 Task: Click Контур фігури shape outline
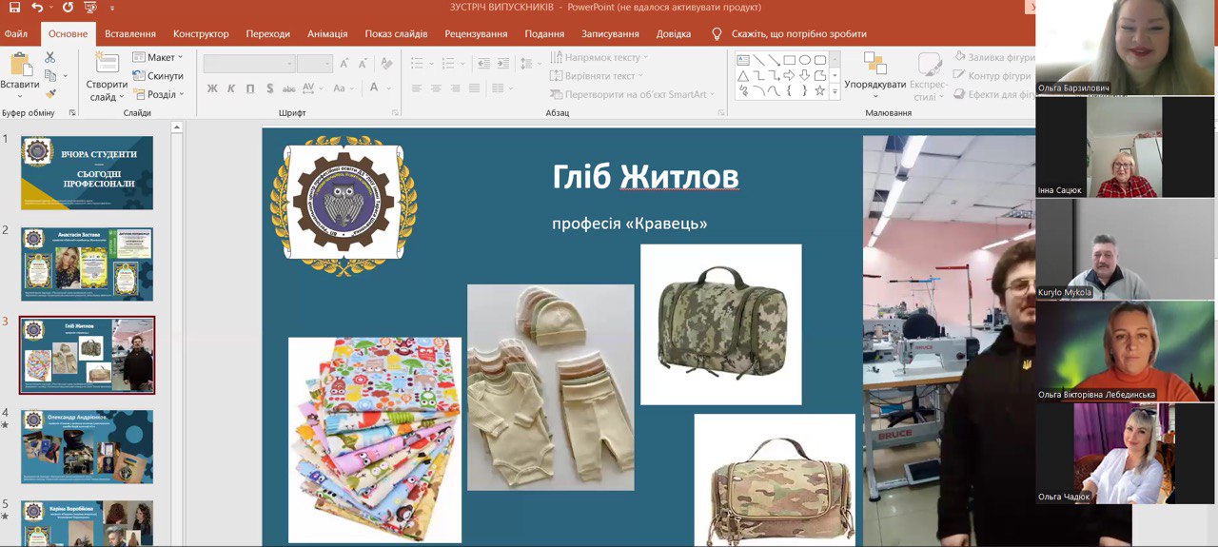pyautogui.click(x=992, y=75)
